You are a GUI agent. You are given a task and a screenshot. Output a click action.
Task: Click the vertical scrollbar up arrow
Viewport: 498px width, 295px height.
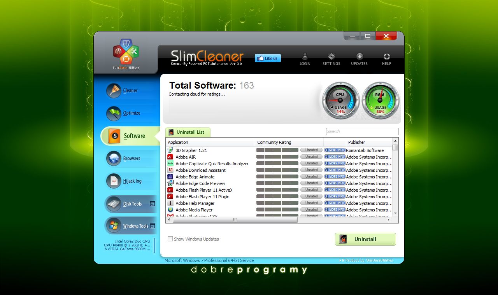[395, 141]
